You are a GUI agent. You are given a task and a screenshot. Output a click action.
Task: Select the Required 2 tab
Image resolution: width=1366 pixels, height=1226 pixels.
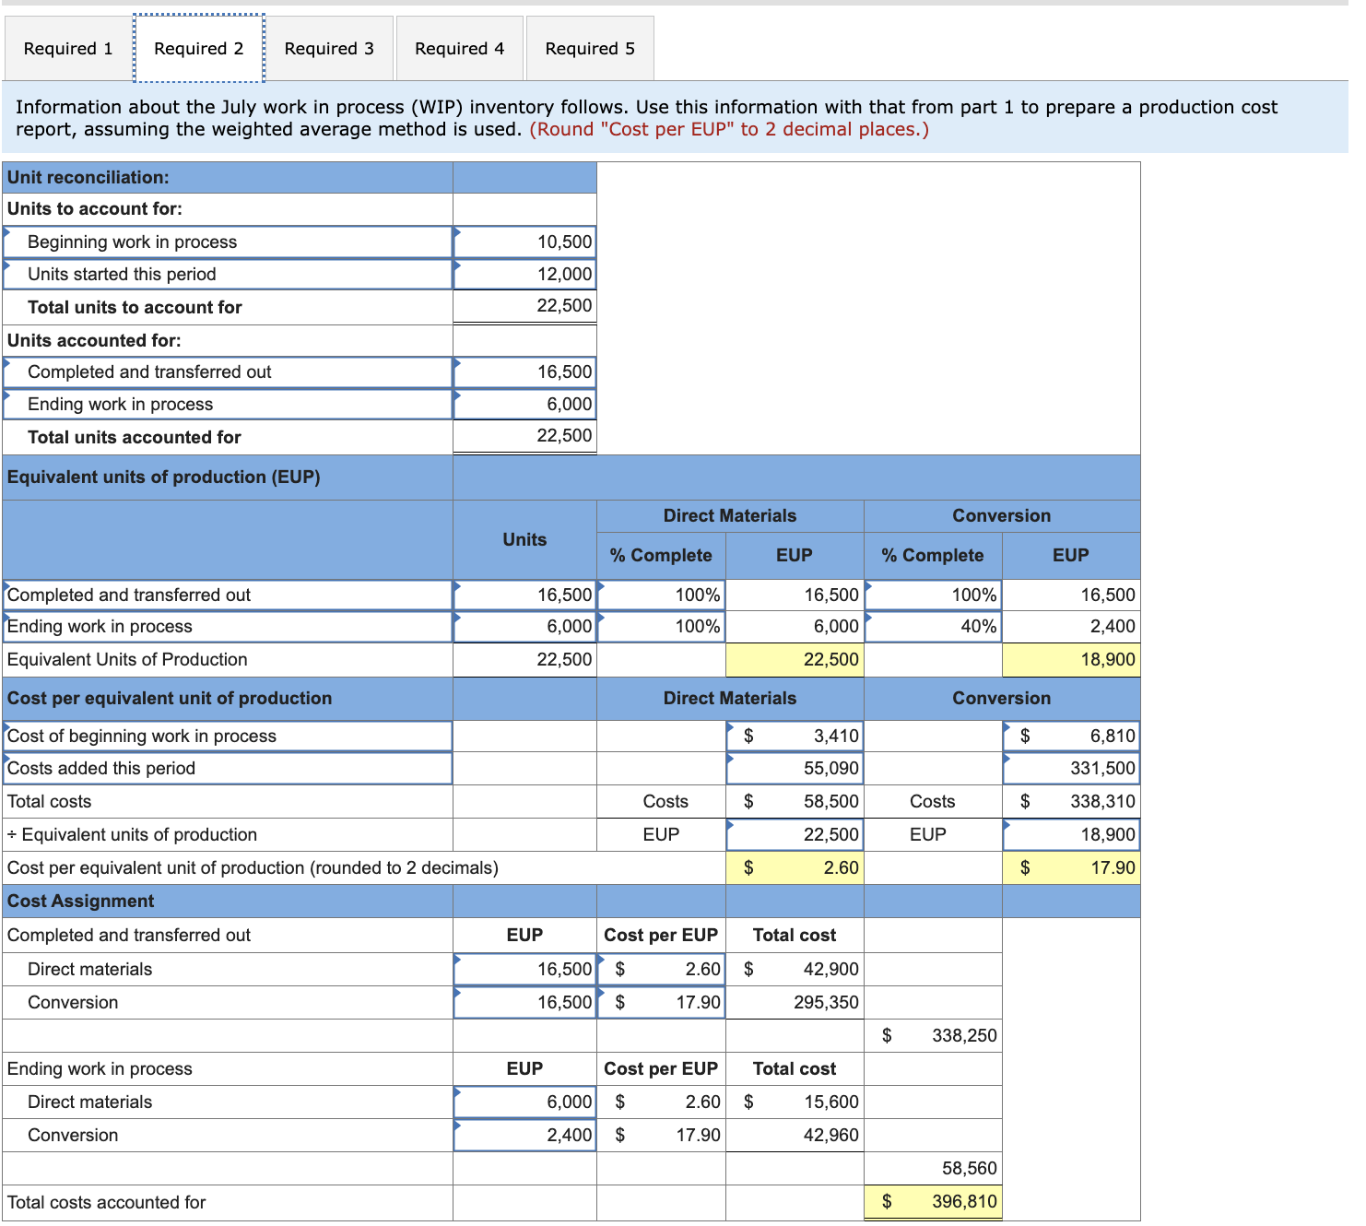pos(199,48)
